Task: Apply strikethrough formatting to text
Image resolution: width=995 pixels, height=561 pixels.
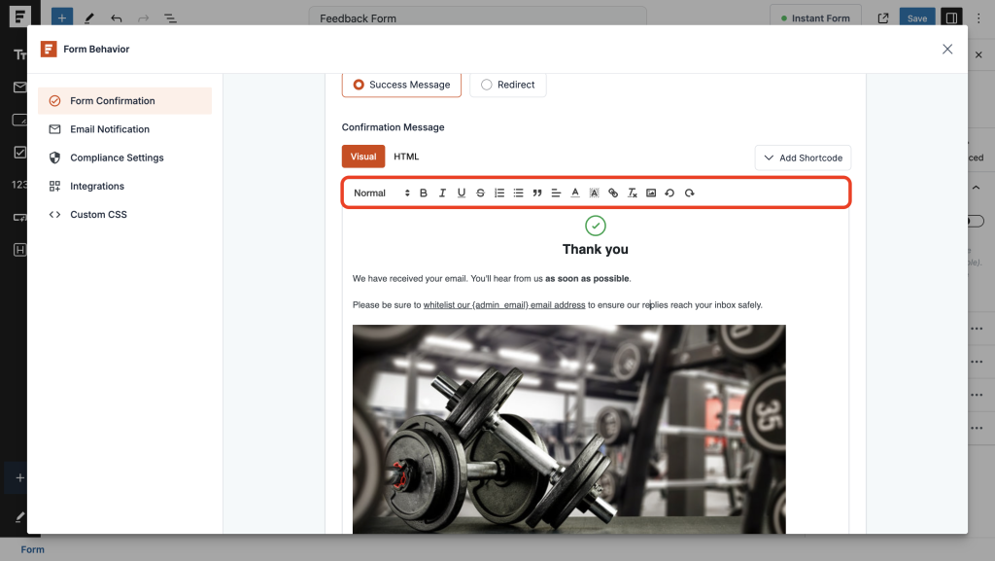Action: [480, 193]
